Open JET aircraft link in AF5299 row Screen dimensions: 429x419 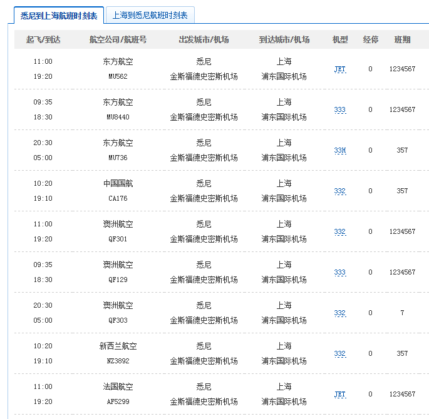(340, 395)
